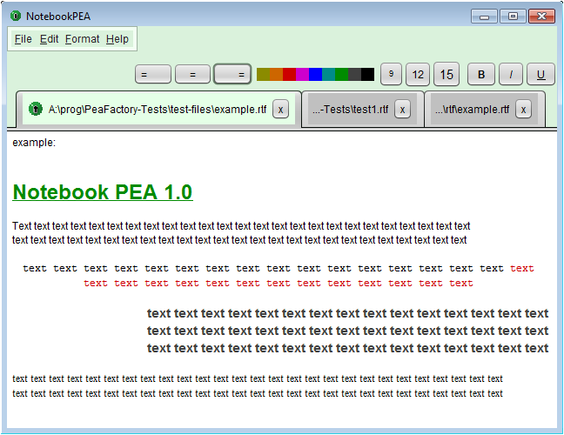Pick the green color swatch
Image resolution: width=564 pixels, height=435 pixels.
tap(341, 75)
